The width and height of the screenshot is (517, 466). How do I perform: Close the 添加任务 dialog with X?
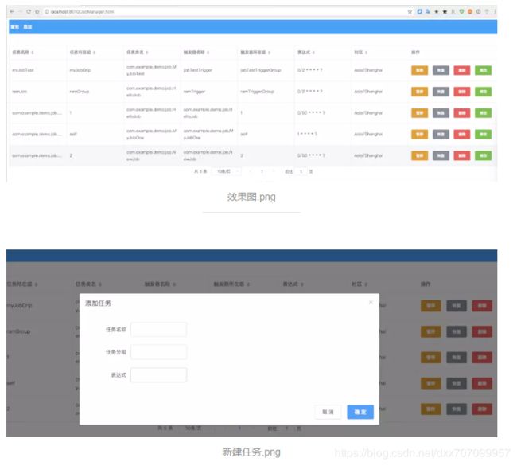click(370, 303)
